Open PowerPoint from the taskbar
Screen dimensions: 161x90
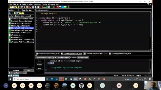coord(103,79)
